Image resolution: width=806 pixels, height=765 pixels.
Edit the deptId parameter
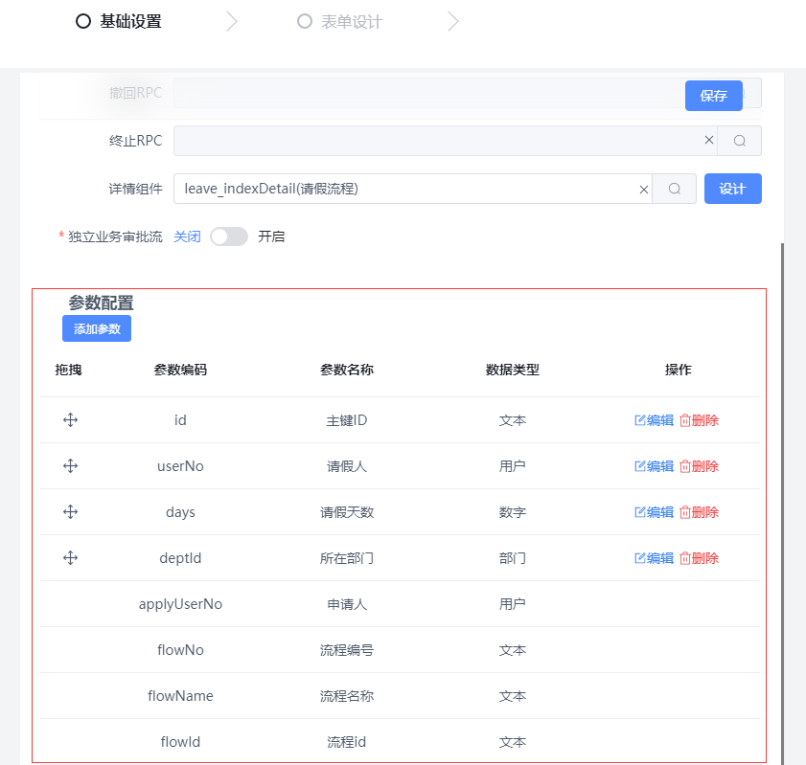(654, 558)
